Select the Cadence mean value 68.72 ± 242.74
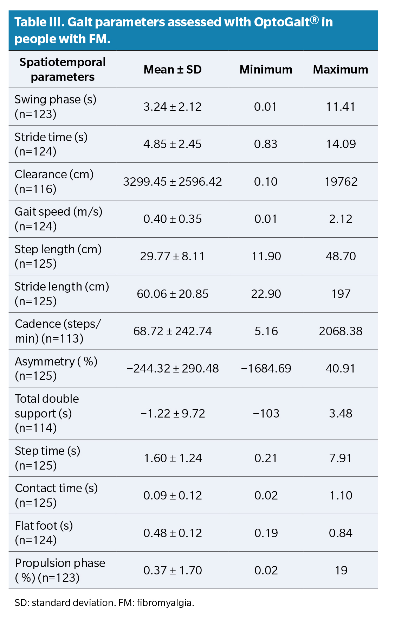 [173, 331]
